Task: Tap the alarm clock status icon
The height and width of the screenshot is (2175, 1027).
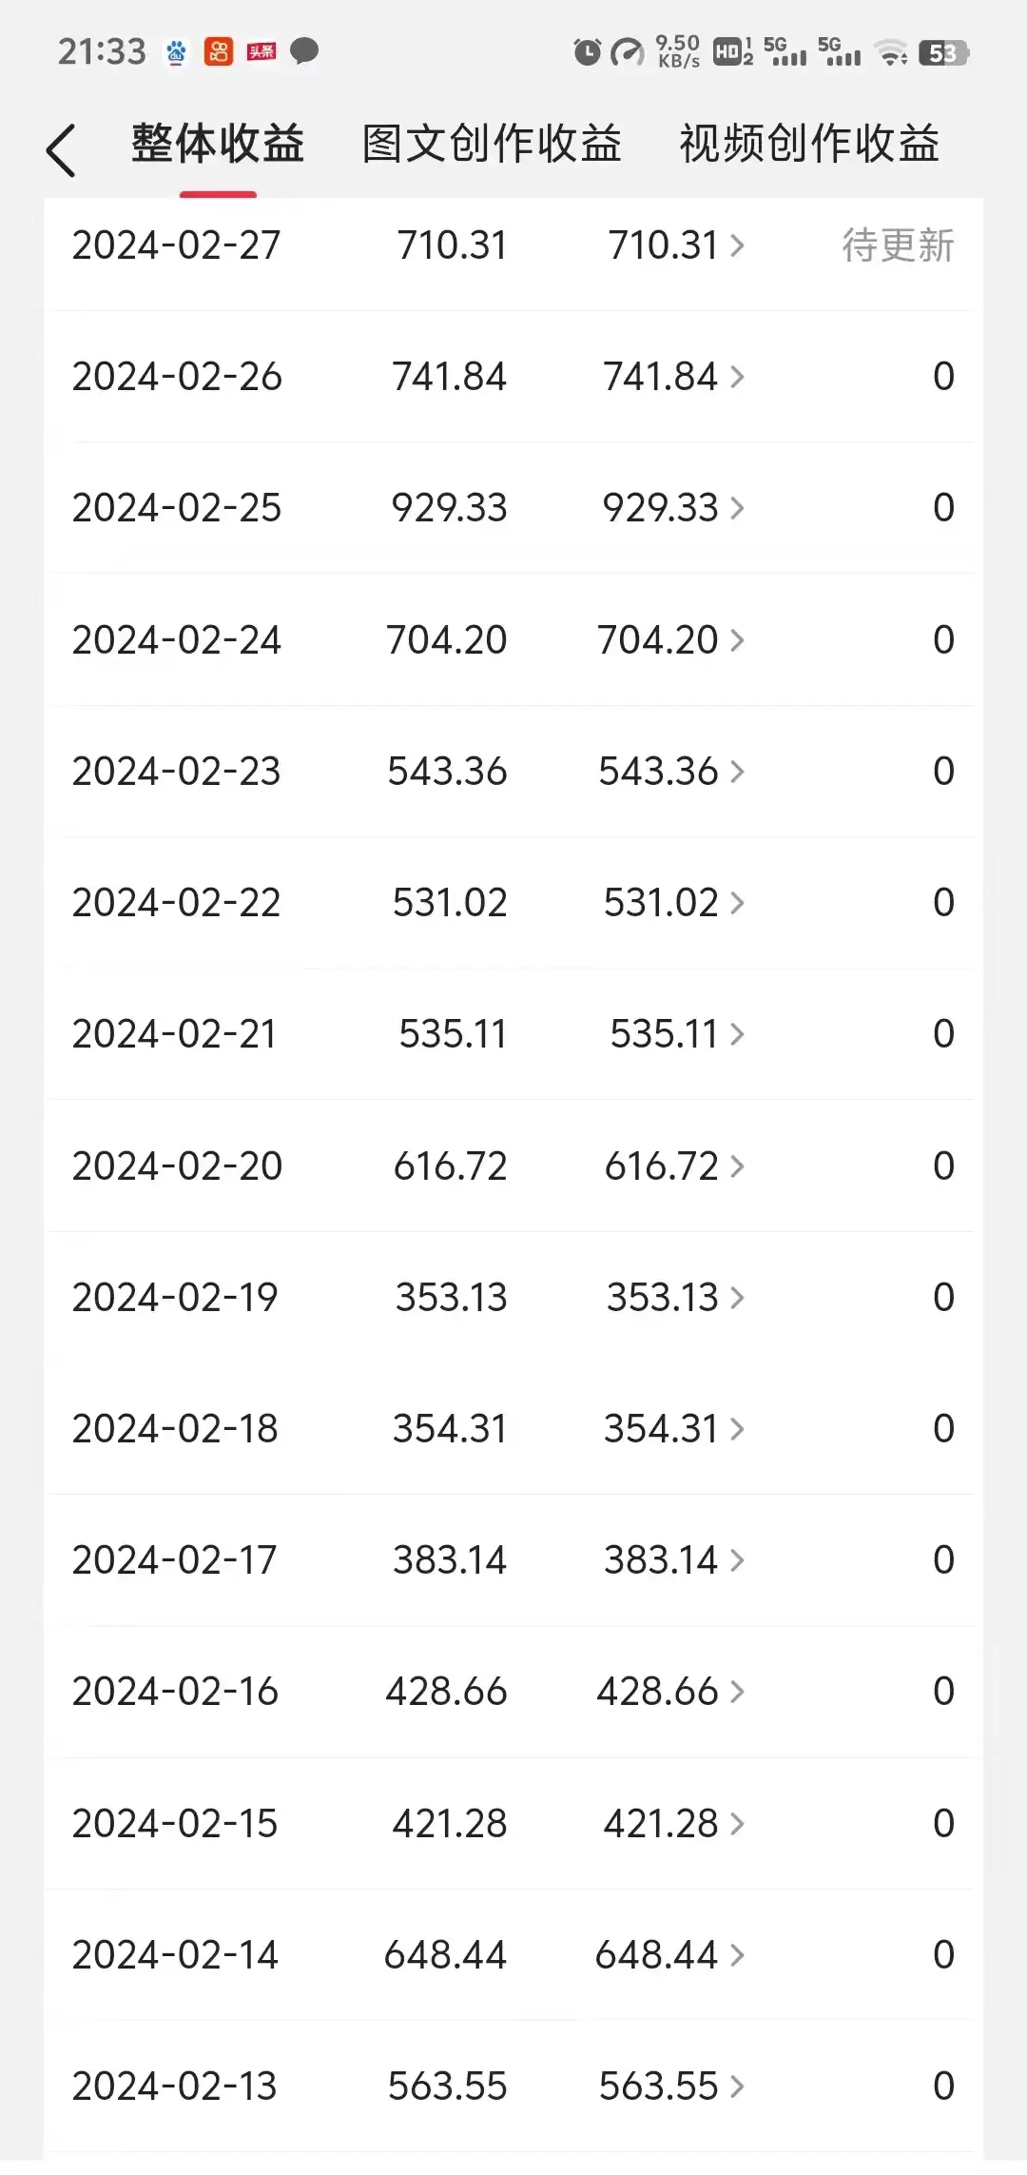Action: click(x=587, y=52)
